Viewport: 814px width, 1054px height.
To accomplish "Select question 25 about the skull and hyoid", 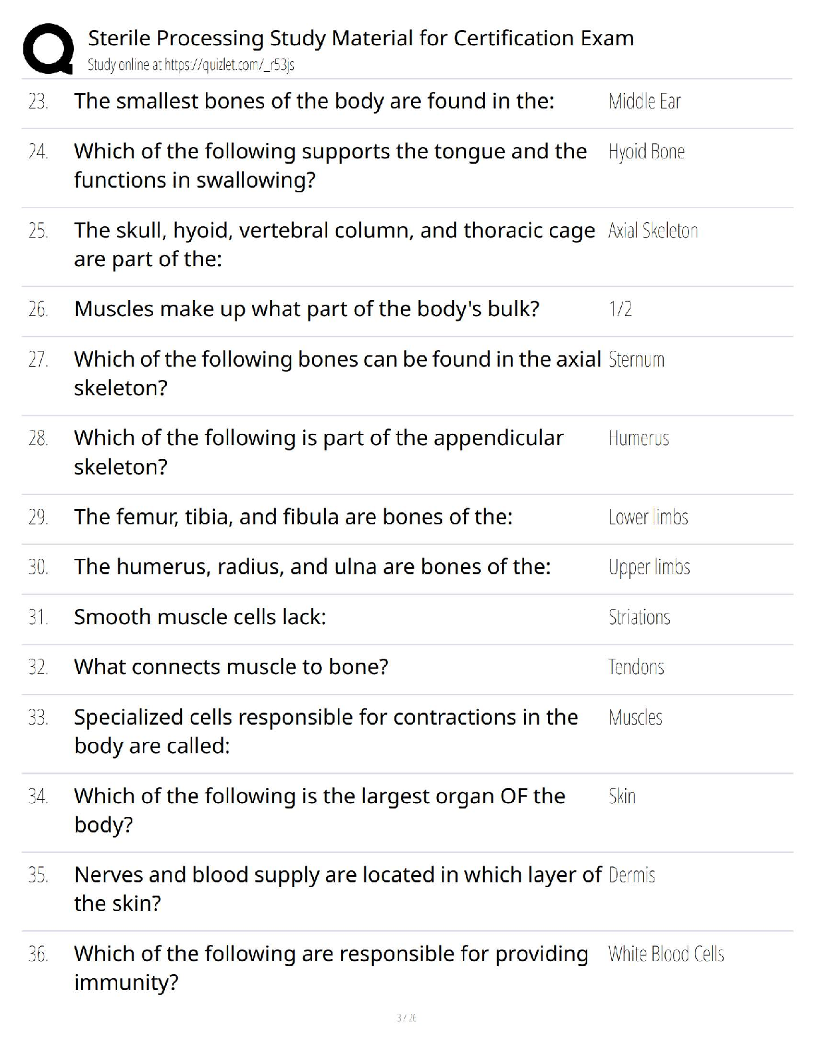I will coord(335,245).
